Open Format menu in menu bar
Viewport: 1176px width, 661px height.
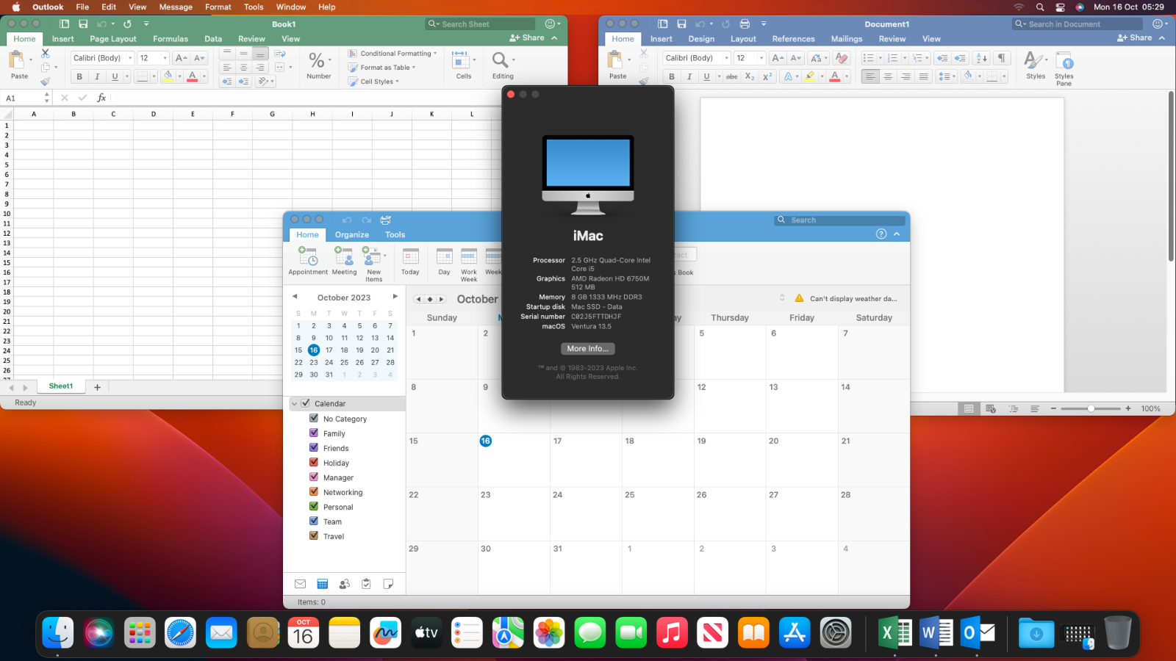[x=218, y=7]
